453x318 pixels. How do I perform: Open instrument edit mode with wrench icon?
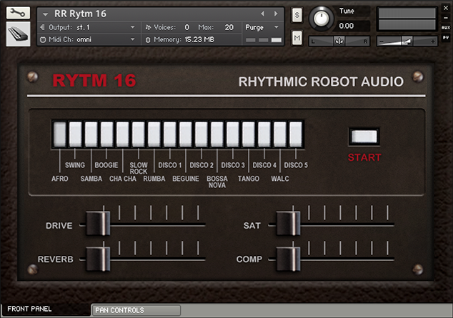[18, 13]
